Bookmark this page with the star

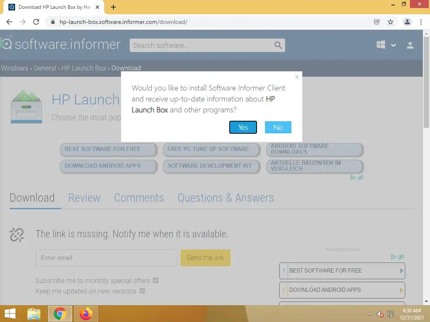coord(391,22)
